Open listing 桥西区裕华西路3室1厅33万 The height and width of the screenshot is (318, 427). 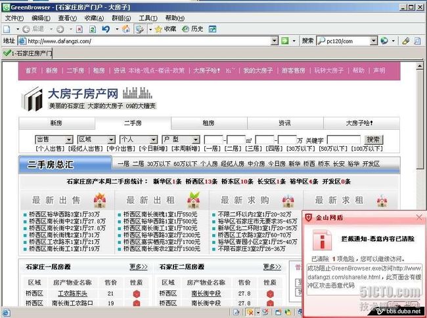pos(64,214)
